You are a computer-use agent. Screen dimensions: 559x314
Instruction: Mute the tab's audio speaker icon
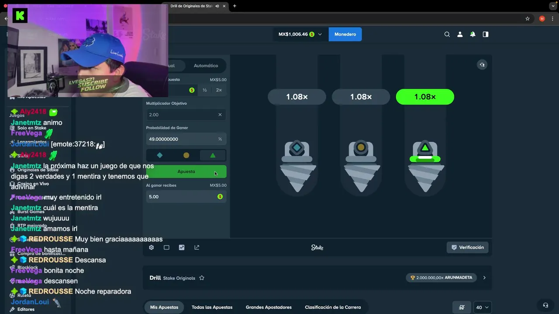217,6
